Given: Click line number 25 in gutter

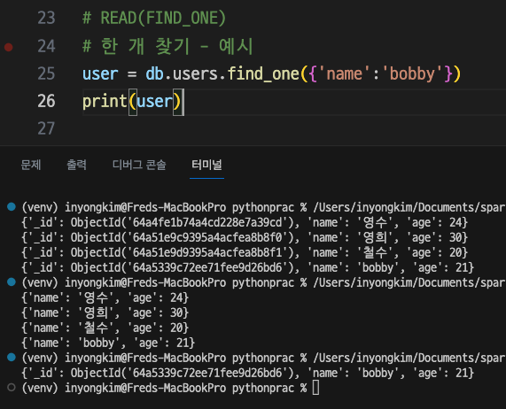Looking at the screenshot, I should 46,73.
